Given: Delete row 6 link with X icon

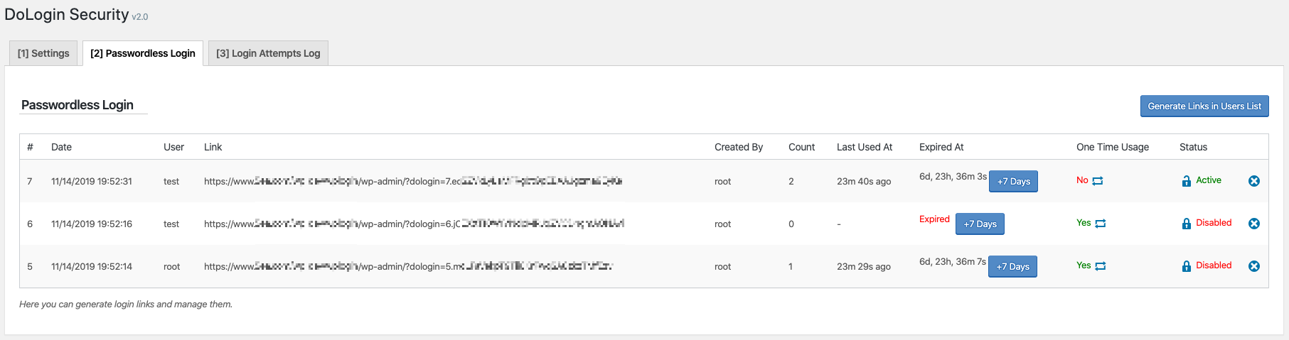Looking at the screenshot, I should [x=1254, y=224].
